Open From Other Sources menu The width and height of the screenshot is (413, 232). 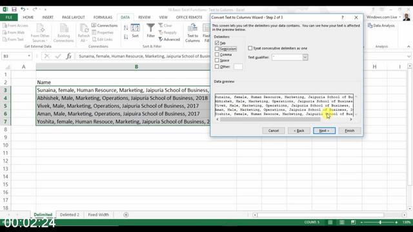click(x=40, y=33)
